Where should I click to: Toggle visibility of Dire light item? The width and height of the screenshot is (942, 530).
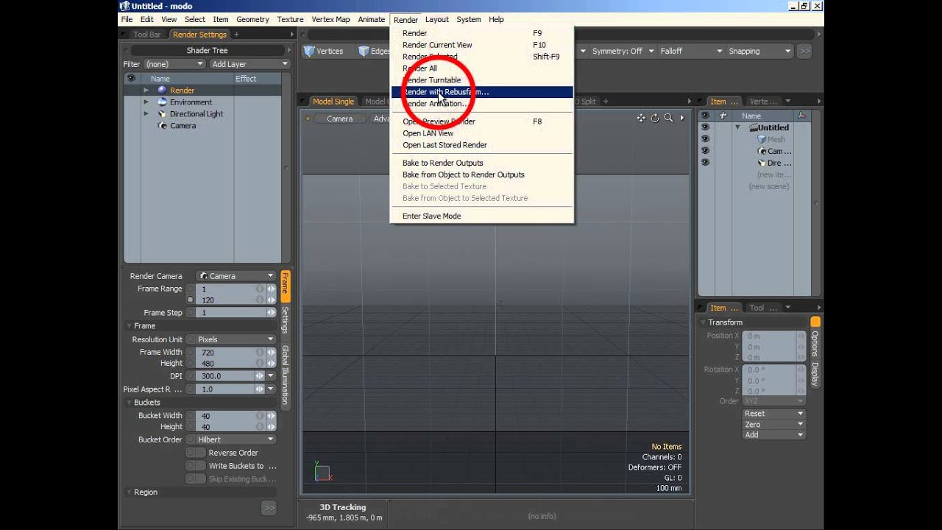(x=705, y=163)
